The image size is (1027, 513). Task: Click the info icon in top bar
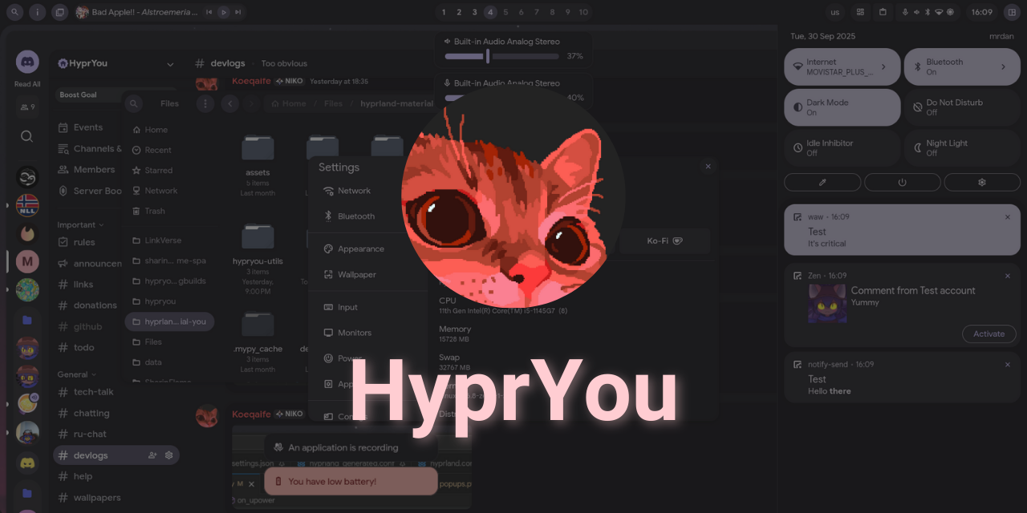pos(38,12)
